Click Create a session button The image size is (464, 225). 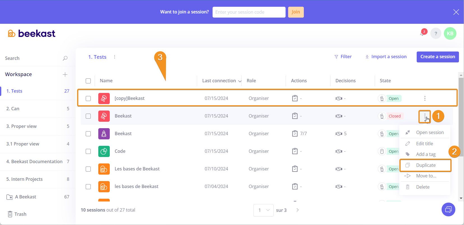(x=438, y=57)
